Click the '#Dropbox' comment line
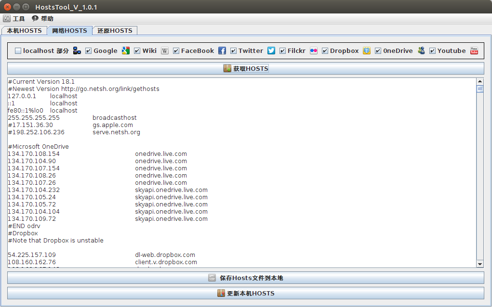492x307 pixels. (23, 233)
